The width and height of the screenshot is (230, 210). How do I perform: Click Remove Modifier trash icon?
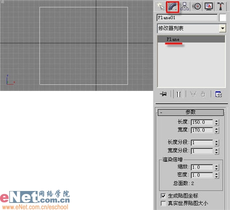[x=203, y=94]
